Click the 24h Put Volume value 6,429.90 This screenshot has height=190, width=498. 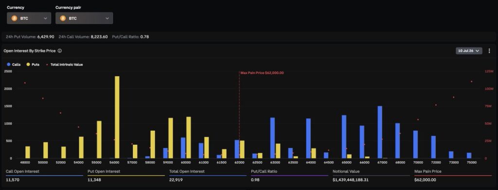[x=46, y=37]
